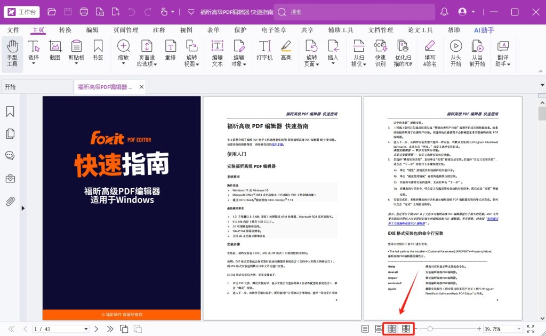Screen dimensions: 546x336
Task: Expand the zoom percentage dropdown
Action: (517, 329)
